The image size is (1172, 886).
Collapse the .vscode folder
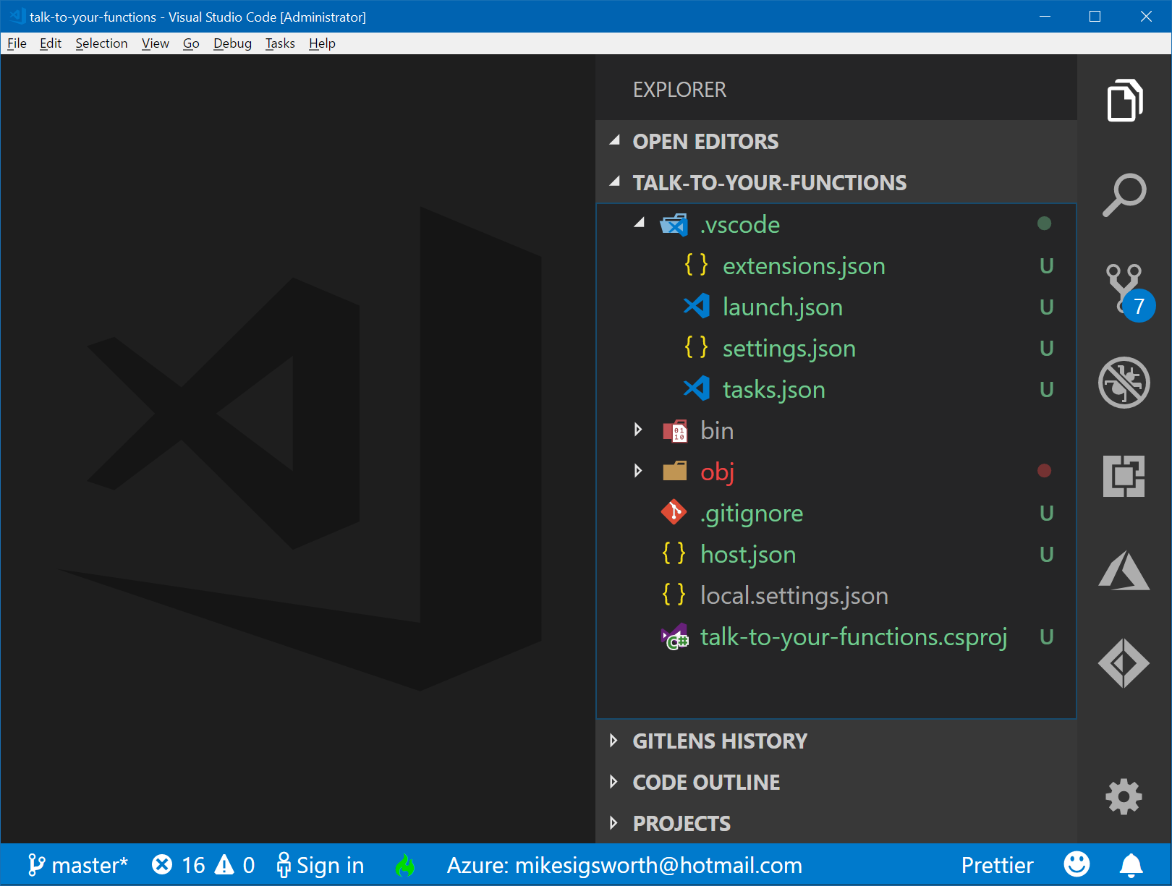pyautogui.click(x=639, y=223)
